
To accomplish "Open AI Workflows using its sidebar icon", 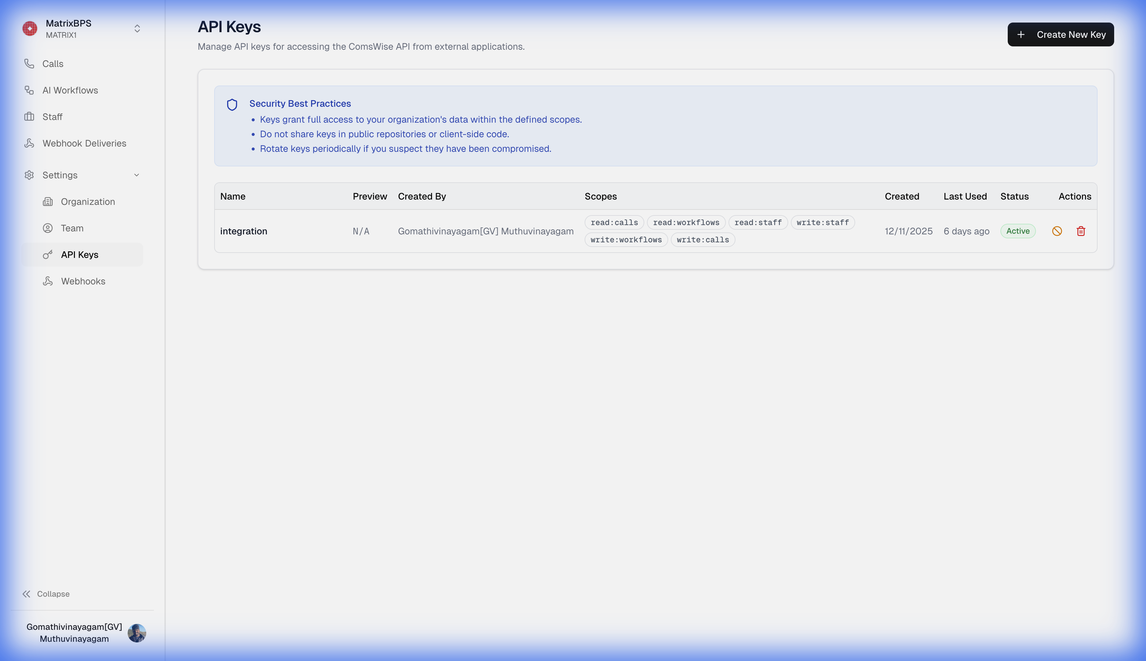I will pos(29,90).
